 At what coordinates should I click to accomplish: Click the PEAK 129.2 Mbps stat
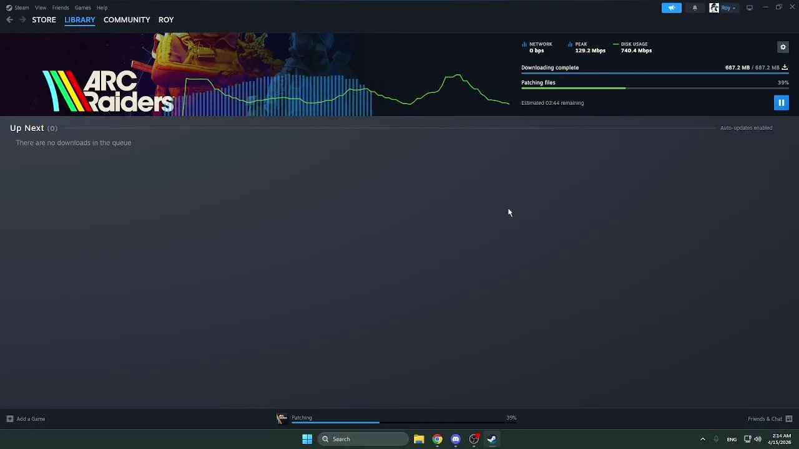587,47
